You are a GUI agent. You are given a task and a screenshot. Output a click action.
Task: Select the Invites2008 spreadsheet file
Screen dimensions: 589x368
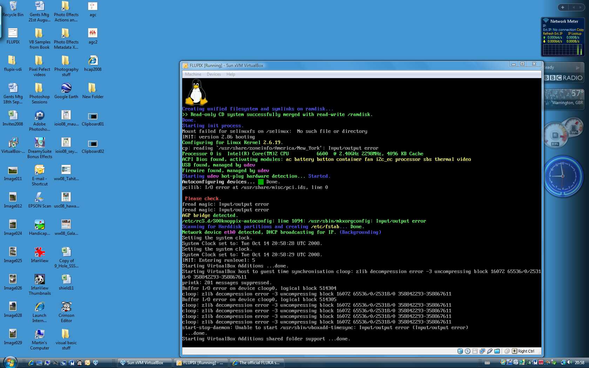13,118
